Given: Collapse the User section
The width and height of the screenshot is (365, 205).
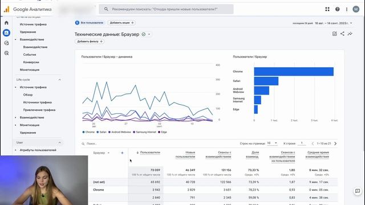Looking at the screenshot, I should [x=59, y=142].
